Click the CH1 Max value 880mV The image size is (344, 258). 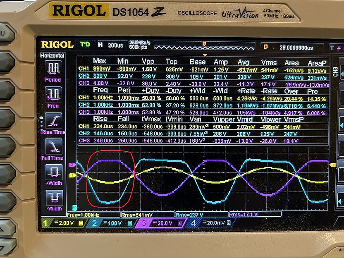tap(102, 69)
